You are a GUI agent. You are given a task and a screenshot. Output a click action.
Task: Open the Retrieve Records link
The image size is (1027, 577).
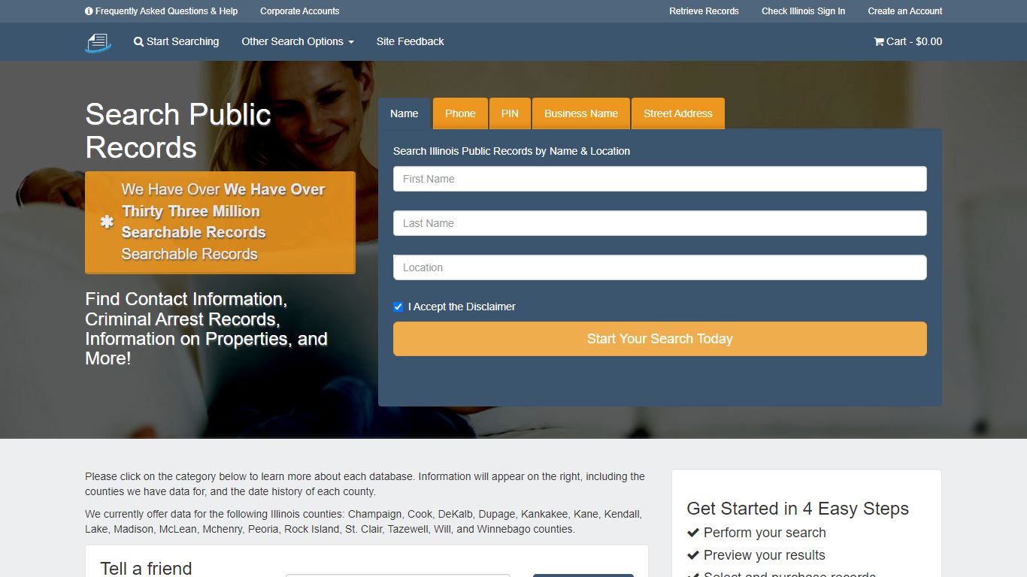[704, 11]
